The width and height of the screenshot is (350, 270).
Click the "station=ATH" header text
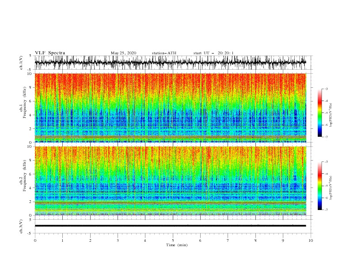[164, 53]
